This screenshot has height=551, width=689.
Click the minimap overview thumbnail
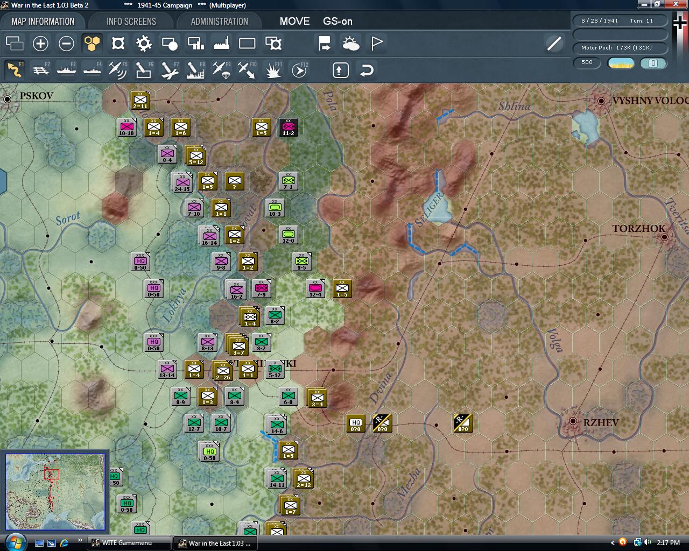point(55,491)
